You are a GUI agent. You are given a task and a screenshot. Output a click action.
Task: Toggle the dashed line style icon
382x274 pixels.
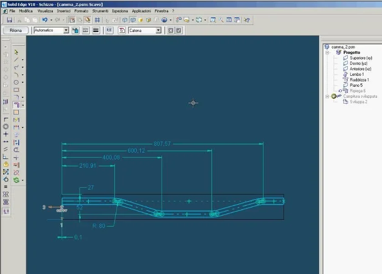tap(86, 30)
